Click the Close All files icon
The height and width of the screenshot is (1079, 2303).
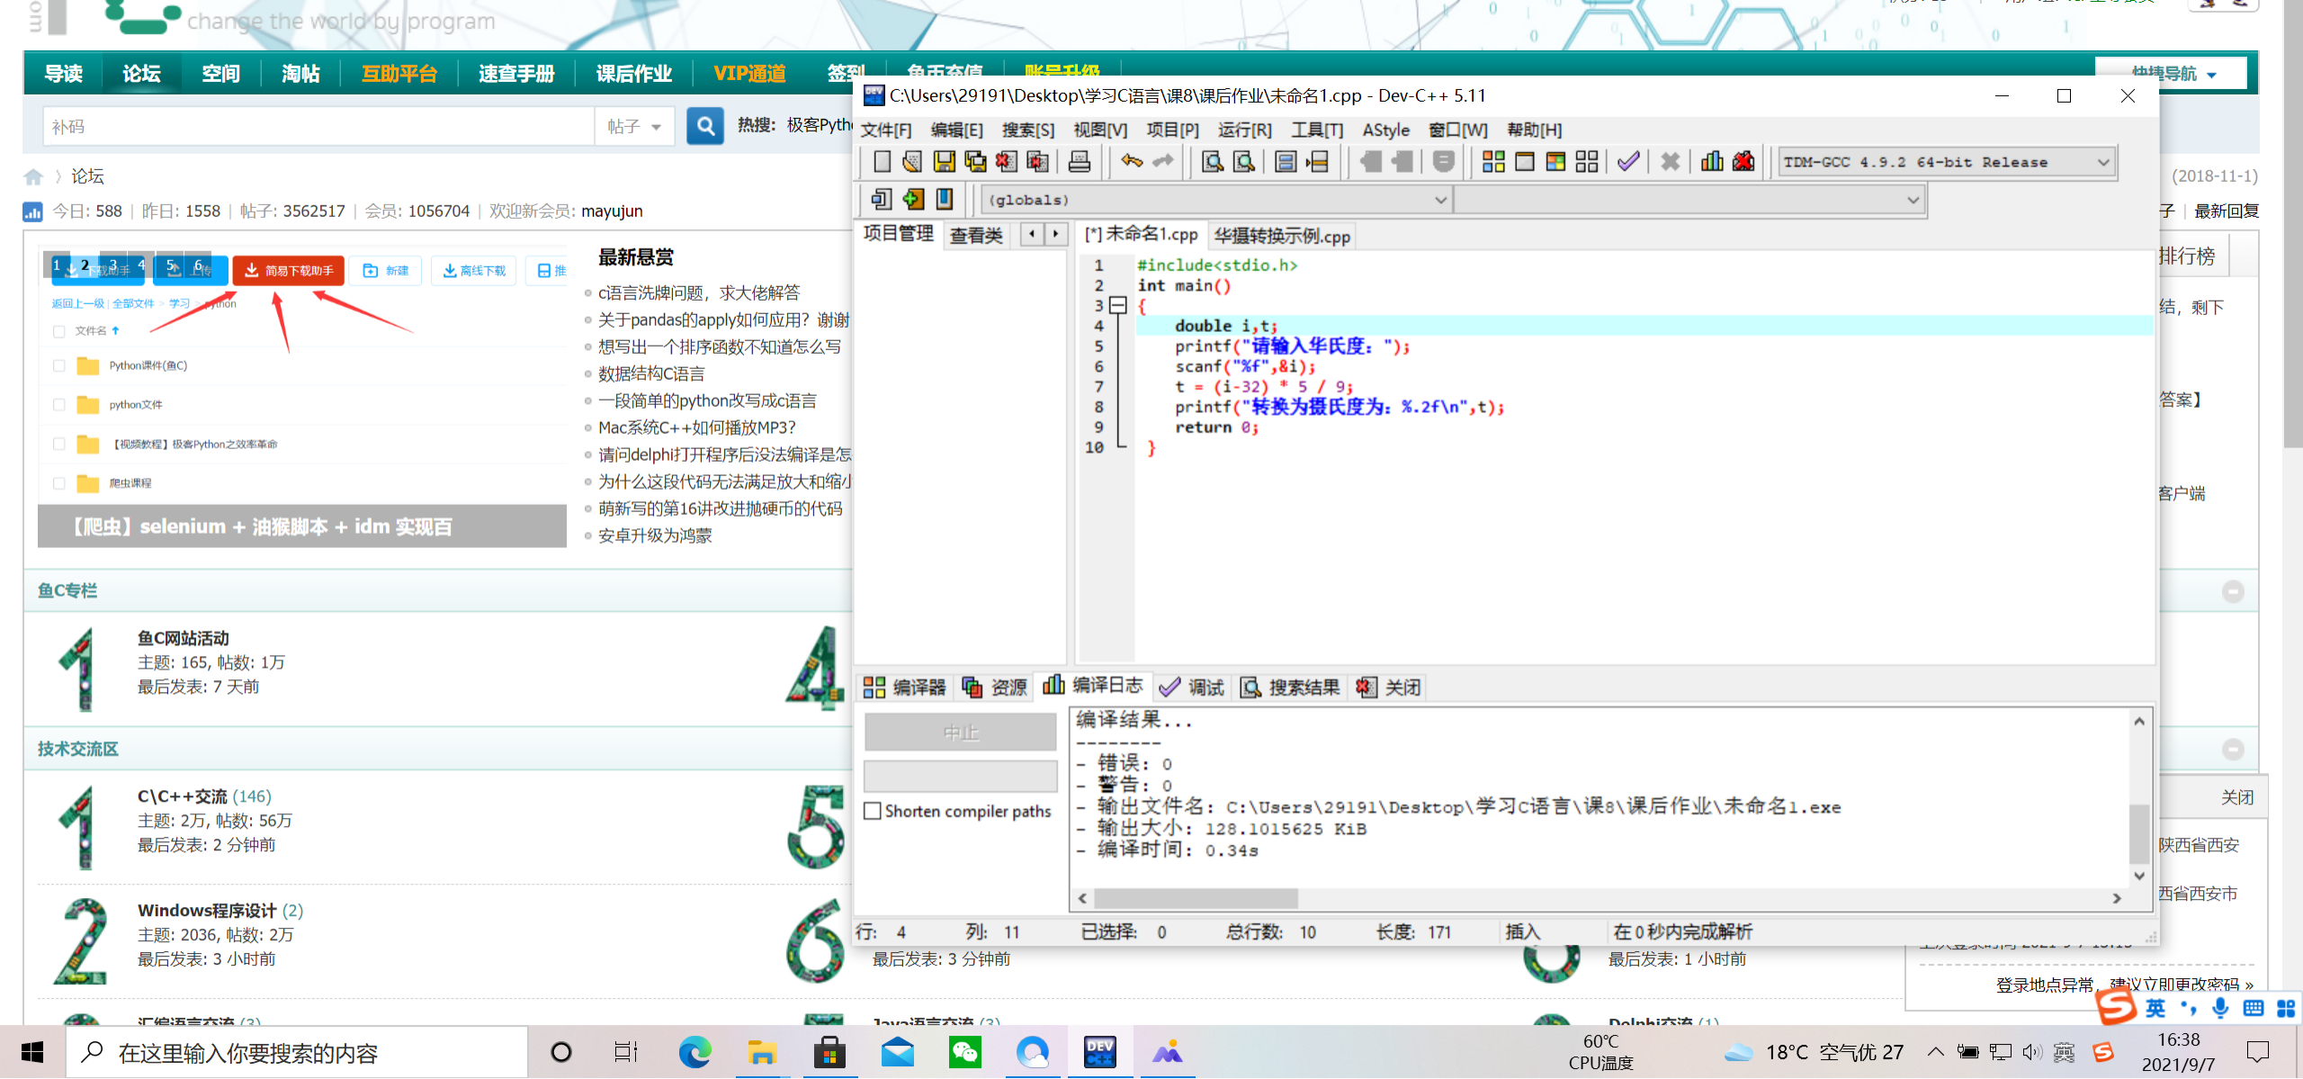click(1037, 162)
